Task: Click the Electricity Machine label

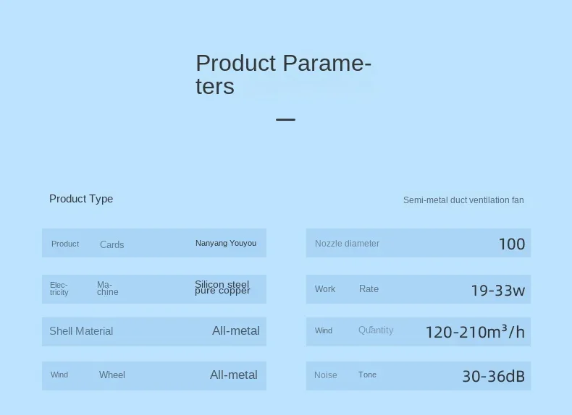Action: click(x=84, y=288)
